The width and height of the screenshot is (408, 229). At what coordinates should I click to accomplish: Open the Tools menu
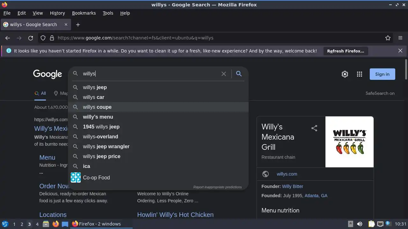click(x=108, y=13)
